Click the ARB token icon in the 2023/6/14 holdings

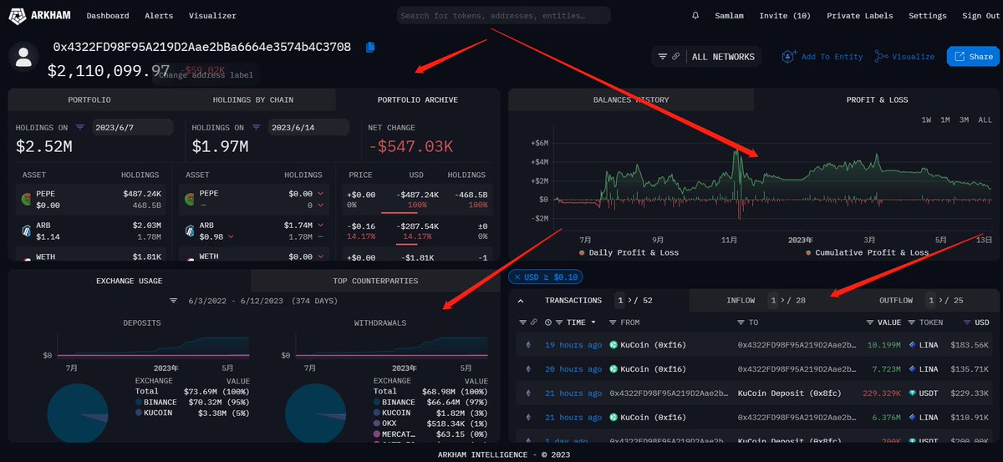click(191, 231)
